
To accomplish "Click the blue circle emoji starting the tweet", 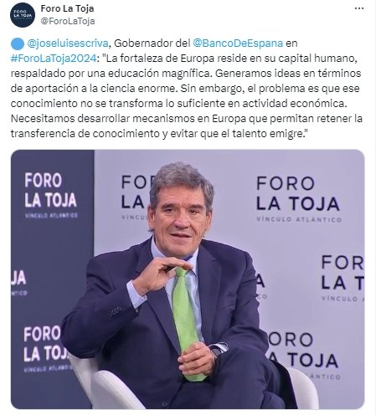I will 18,44.
